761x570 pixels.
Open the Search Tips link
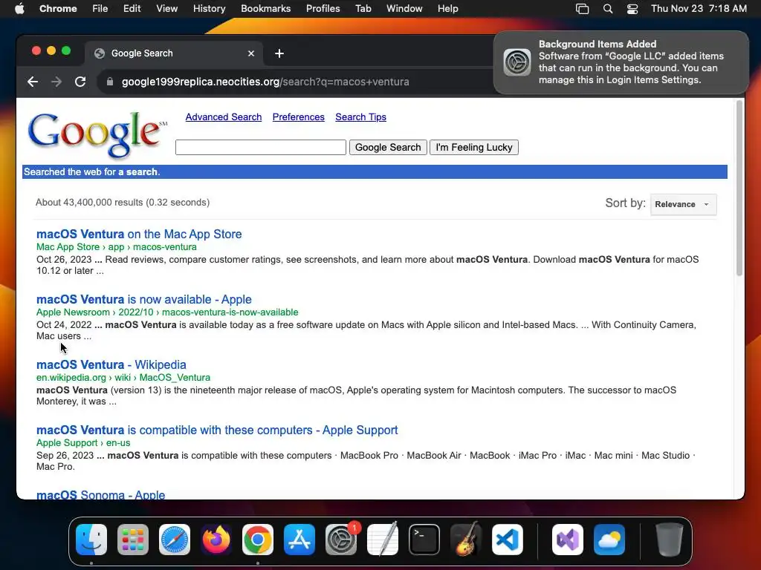click(360, 117)
